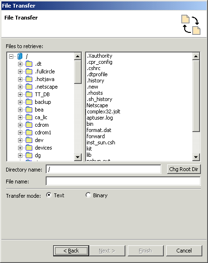Screen dimensions: 208x263
Task: Expand the bea folder node
Action: [x=20, y=110]
